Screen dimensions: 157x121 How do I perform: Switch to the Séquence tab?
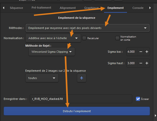pyautogui.click(x=16, y=8)
